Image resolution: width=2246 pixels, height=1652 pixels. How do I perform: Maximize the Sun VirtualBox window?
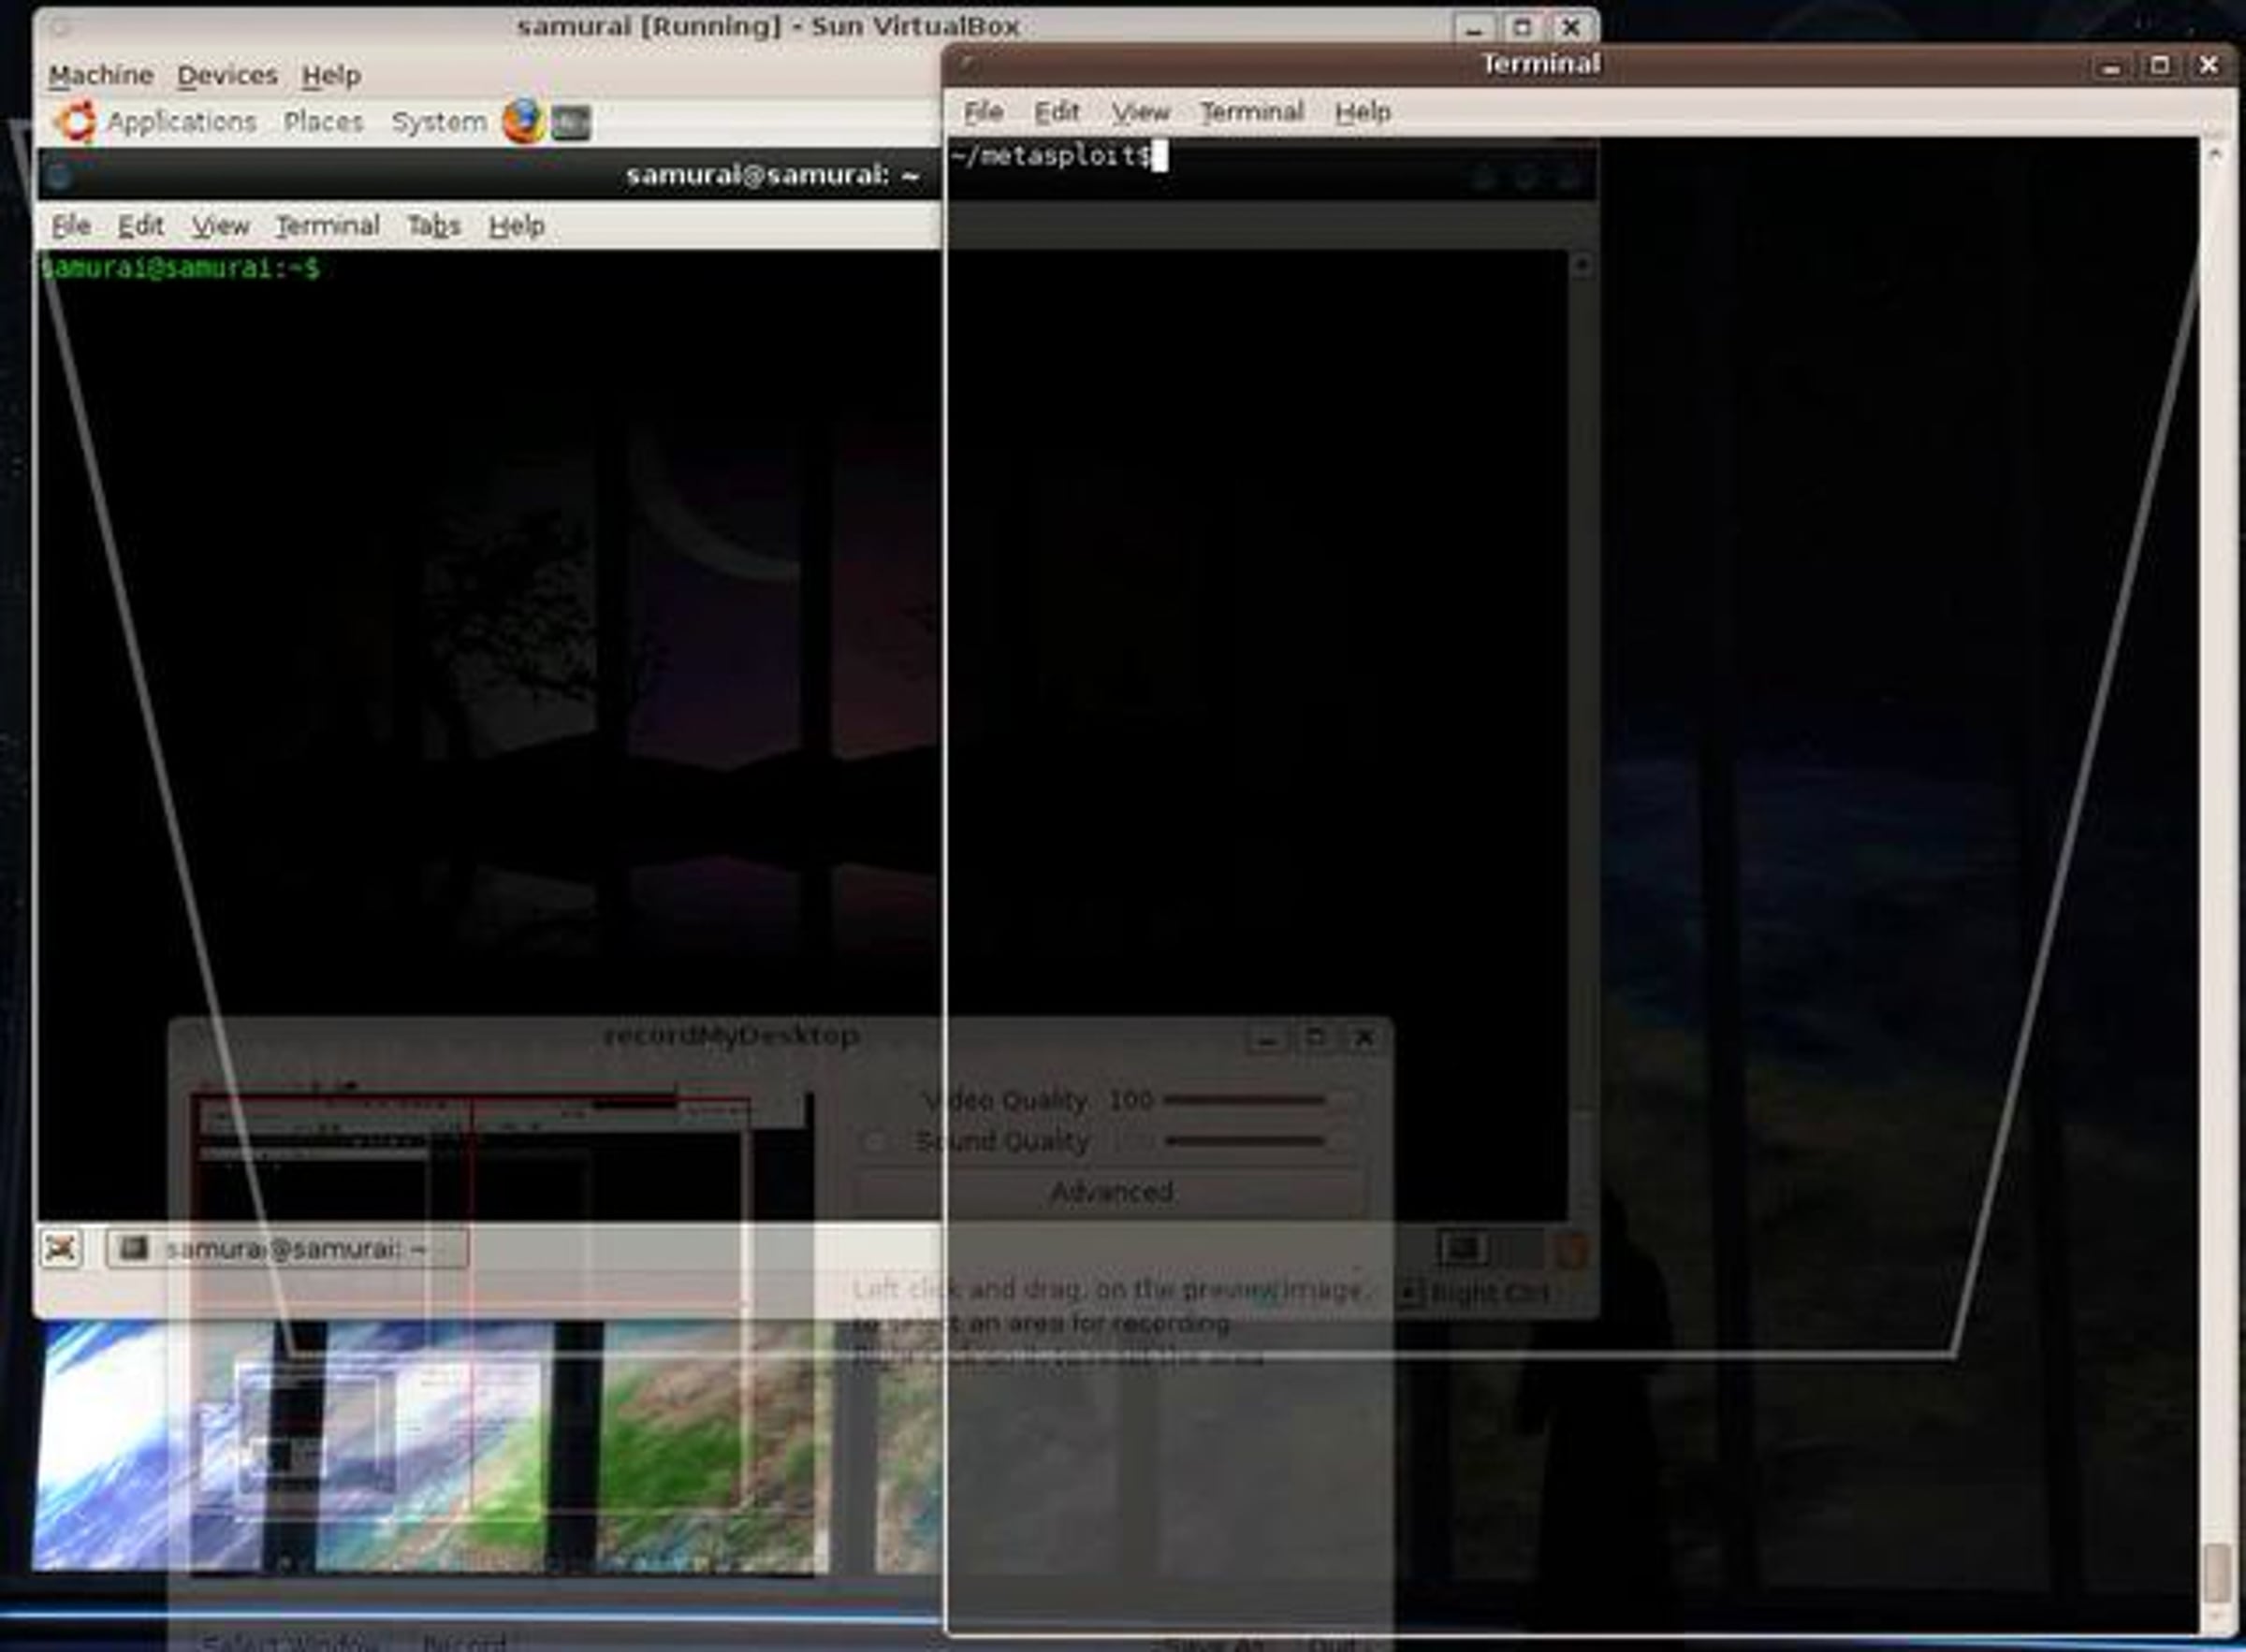[1522, 28]
